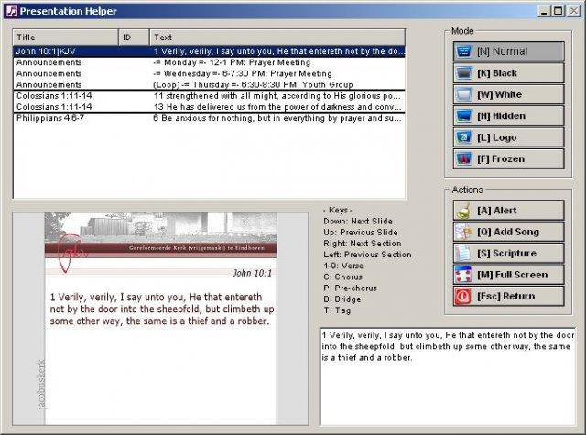
Task: Click the ID column header
Action: [135, 38]
